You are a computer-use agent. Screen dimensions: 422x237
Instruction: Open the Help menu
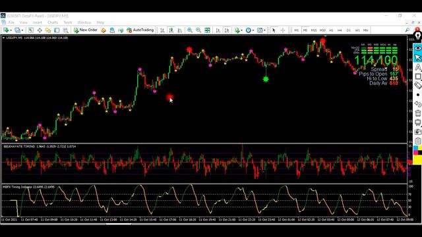coord(100,22)
